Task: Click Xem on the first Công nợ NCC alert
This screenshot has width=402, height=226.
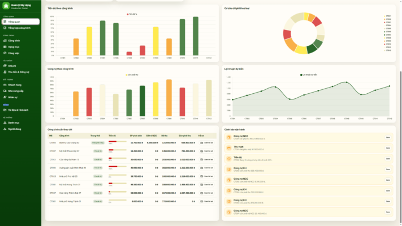Action: point(388,137)
